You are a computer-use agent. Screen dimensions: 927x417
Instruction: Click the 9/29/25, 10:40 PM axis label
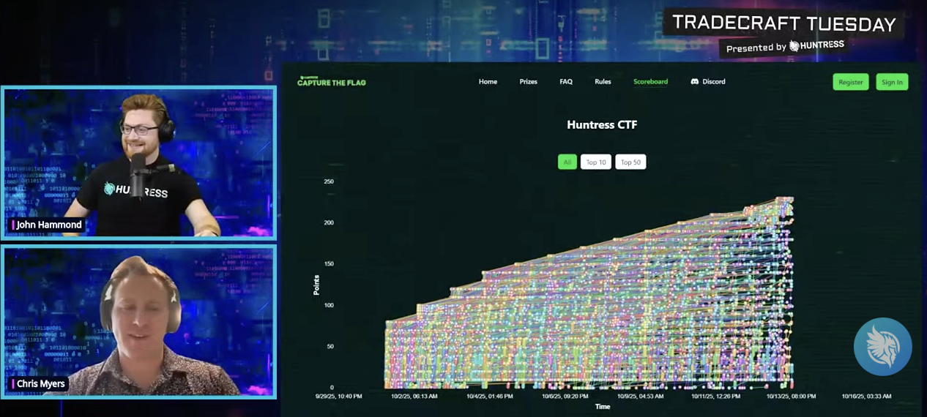338,396
